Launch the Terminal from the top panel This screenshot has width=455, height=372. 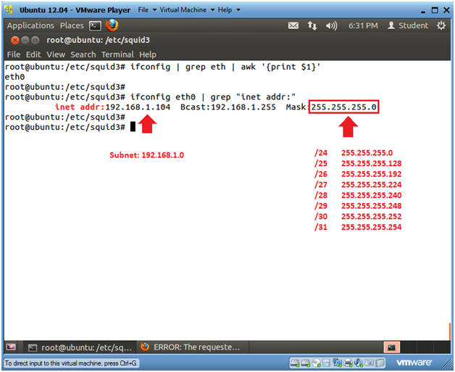(x=95, y=26)
